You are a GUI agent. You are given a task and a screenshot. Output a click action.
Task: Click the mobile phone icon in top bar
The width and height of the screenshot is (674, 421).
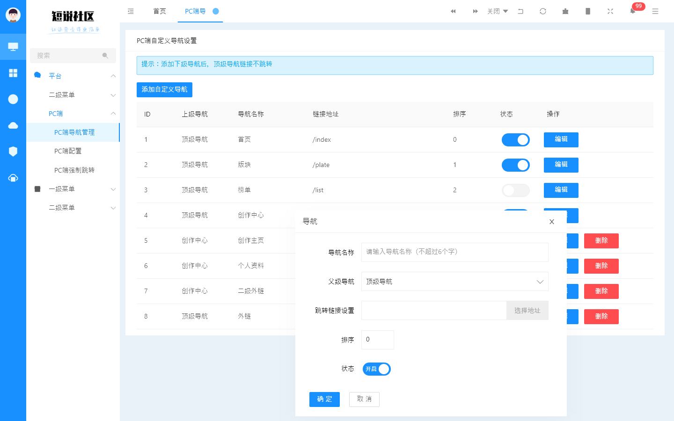click(588, 11)
